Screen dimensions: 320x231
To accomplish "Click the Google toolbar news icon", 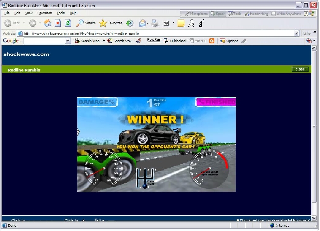I will point(139,41).
